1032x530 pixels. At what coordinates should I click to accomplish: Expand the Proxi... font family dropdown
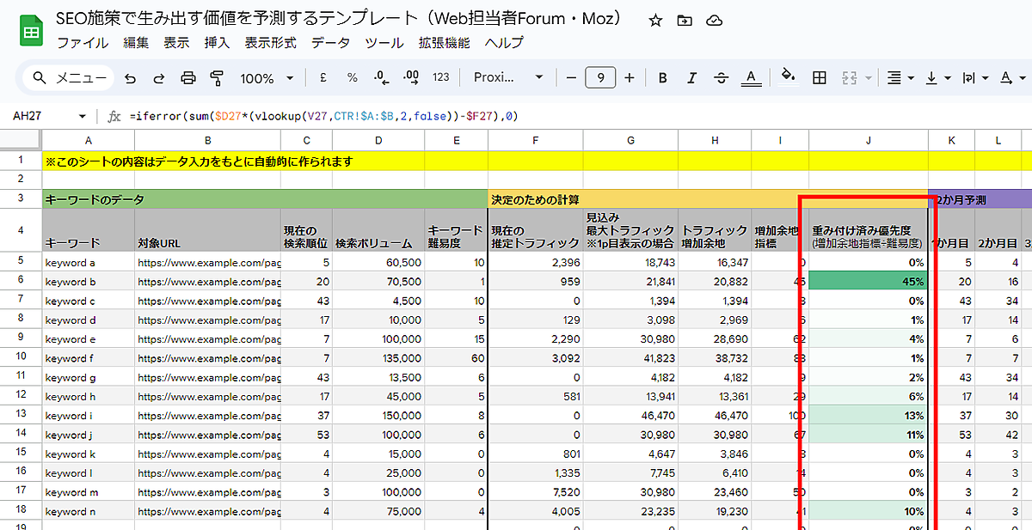[508, 78]
